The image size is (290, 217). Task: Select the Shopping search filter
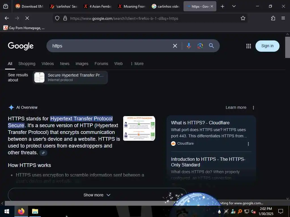point(27,64)
